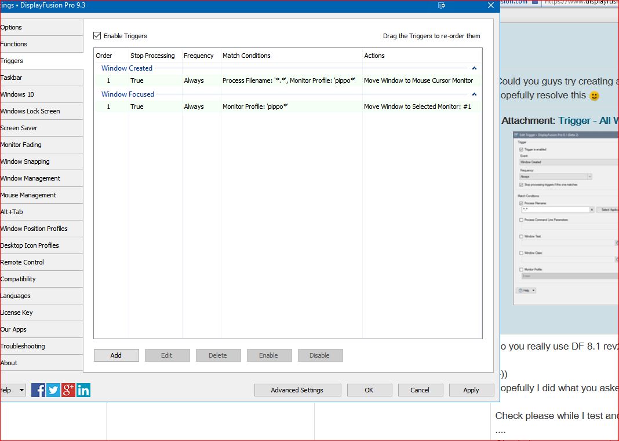Collapse the Window Focused group
The width and height of the screenshot is (619, 441).
(x=474, y=94)
